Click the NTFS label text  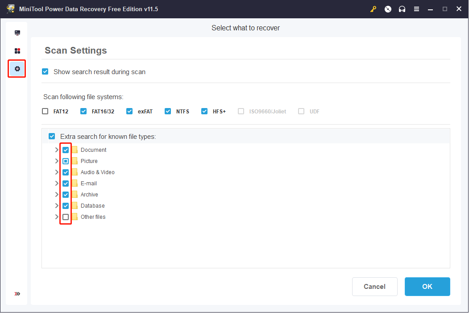(183, 112)
